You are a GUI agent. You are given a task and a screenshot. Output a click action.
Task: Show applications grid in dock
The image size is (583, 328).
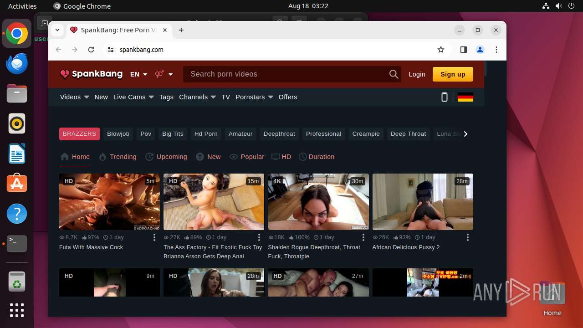17,310
